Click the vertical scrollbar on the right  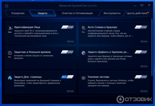[x=152, y=46]
